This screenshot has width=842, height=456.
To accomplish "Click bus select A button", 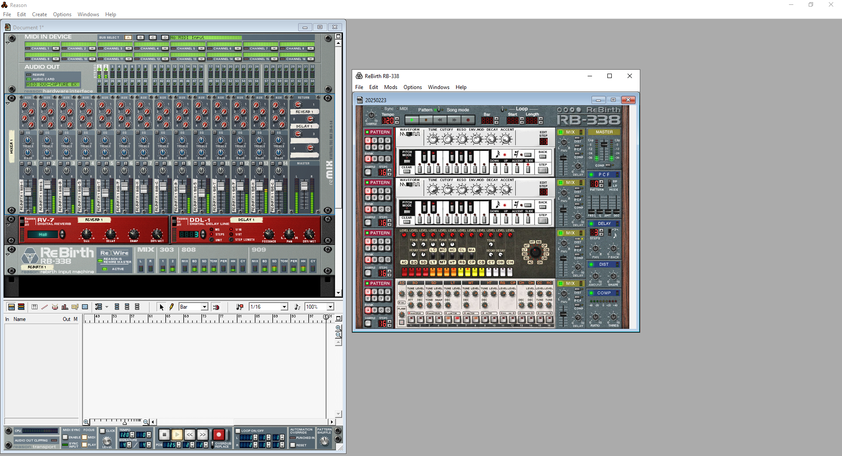I will click(x=128, y=38).
